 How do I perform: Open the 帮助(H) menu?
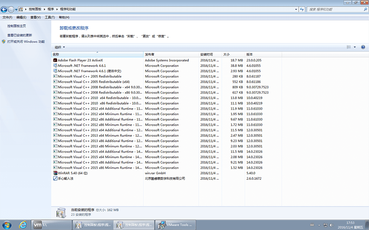pos(64,17)
